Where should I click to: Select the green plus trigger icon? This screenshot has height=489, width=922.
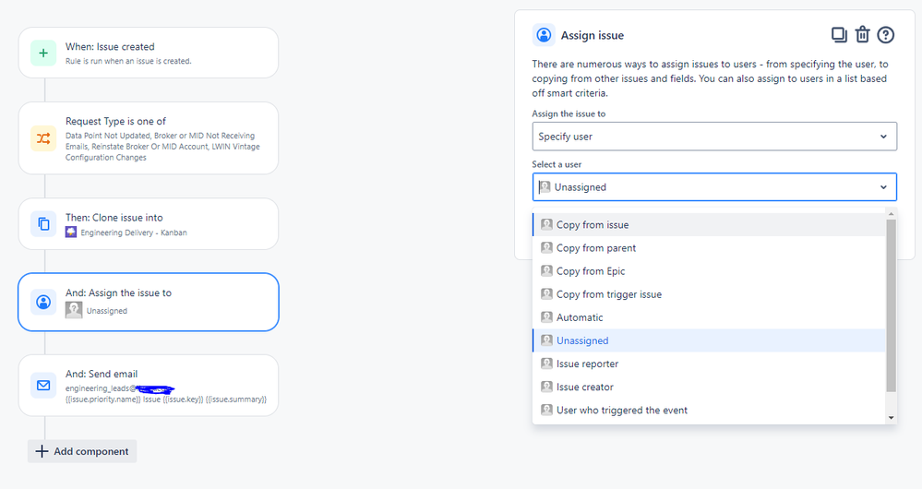click(x=43, y=53)
